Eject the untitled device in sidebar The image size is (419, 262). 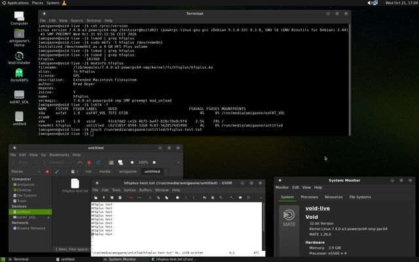48,212
